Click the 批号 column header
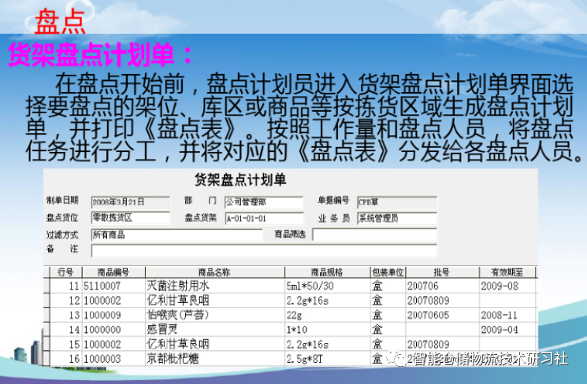The height and width of the screenshot is (384, 587). pyautogui.click(x=442, y=272)
